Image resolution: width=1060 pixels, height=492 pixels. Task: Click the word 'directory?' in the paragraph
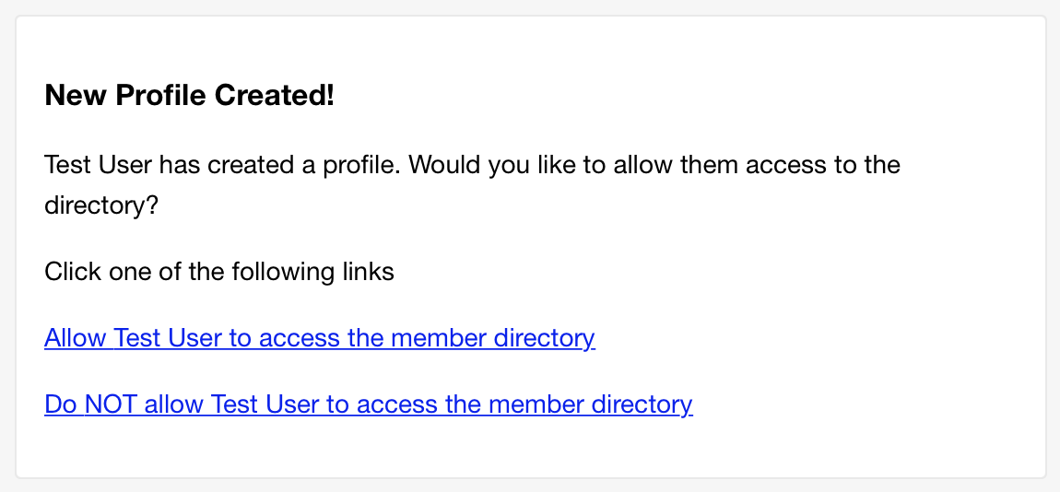100,205
